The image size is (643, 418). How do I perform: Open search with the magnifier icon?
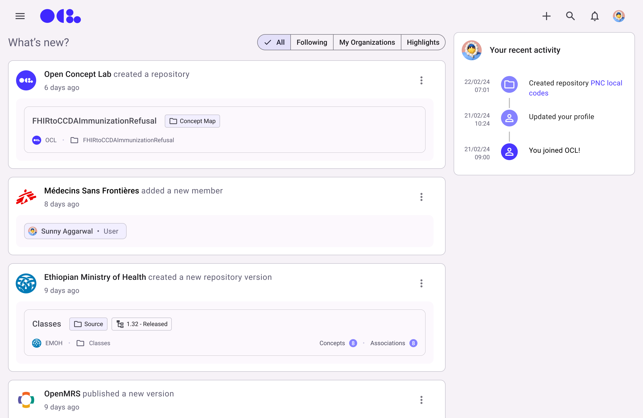coord(570,16)
